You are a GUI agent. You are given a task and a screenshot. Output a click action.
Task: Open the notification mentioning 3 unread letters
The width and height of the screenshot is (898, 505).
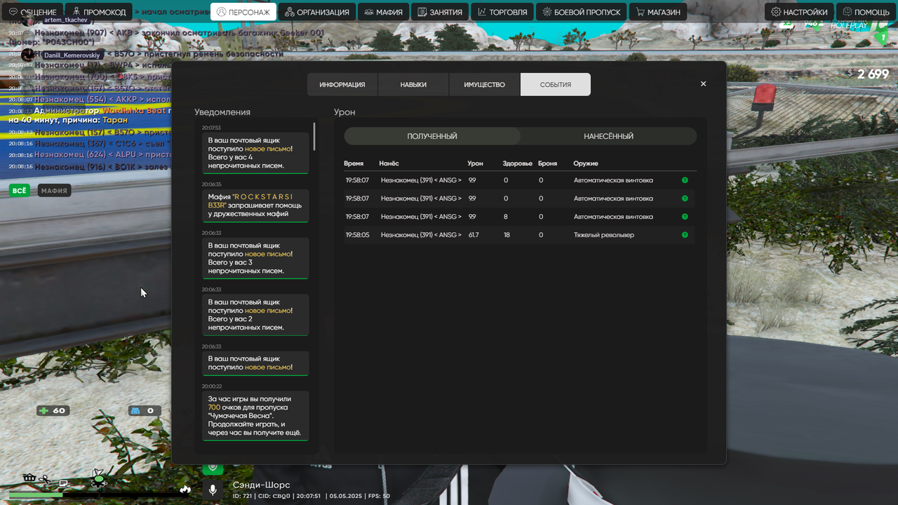click(x=255, y=258)
